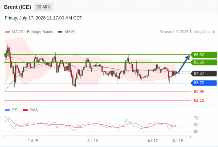Click the blue upward trend arrow

click(184, 64)
